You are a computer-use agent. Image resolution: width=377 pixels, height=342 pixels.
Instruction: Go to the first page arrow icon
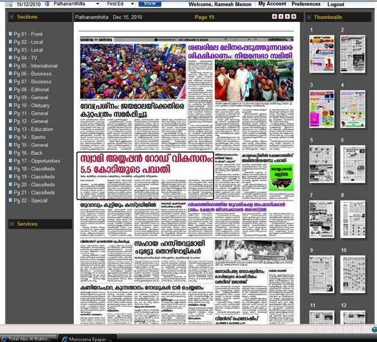click(274, 17)
